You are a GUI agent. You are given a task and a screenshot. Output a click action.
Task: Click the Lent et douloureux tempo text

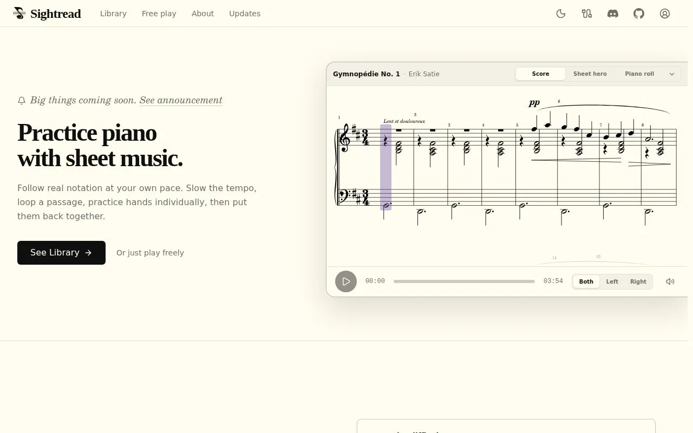tap(404, 121)
